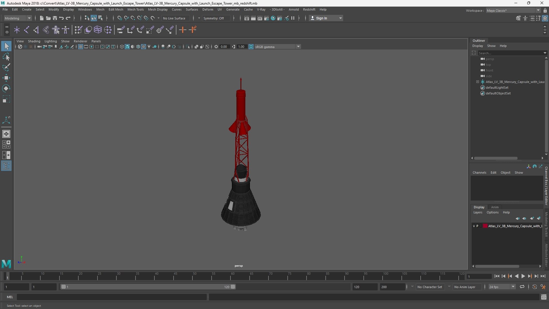The height and width of the screenshot is (309, 549).
Task: Click the layer red color swatch
Action: 485,226
